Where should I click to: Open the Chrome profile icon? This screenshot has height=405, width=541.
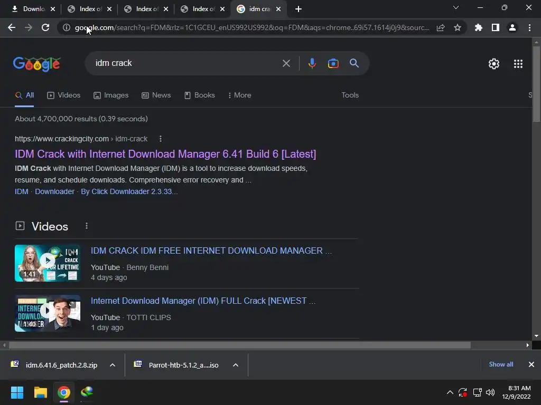pos(512,27)
